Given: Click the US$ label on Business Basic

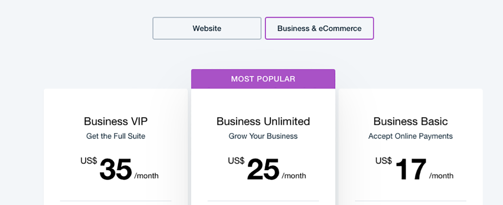Looking at the screenshot, I should [x=384, y=161].
